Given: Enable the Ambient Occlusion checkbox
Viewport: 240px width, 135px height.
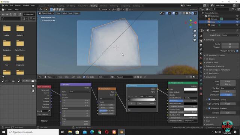Looking at the screenshot, I should tap(207, 55).
